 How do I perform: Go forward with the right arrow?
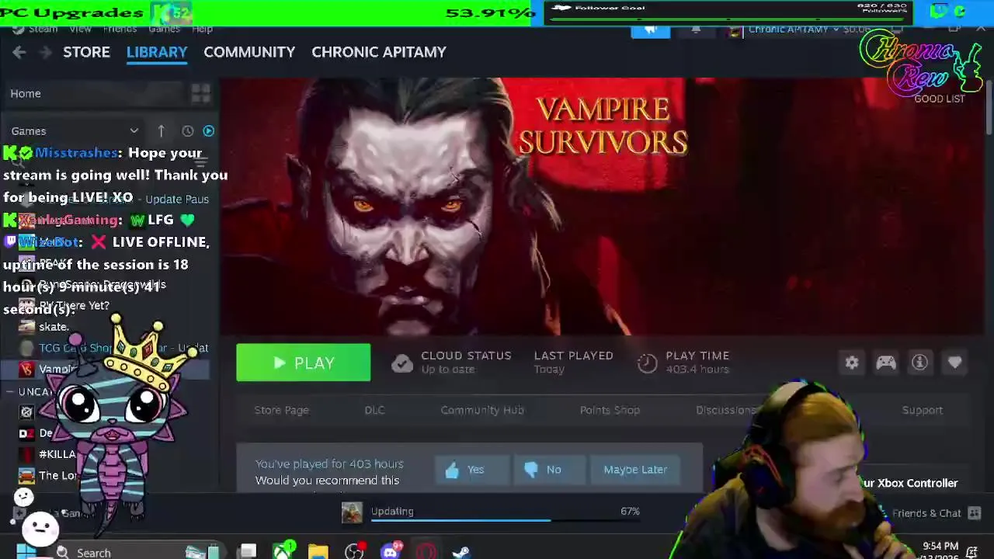click(46, 52)
